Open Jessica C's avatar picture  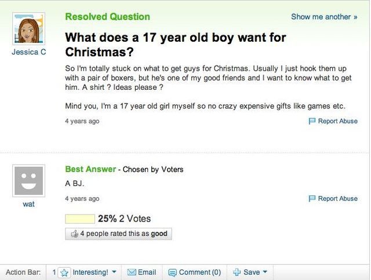tap(28, 28)
